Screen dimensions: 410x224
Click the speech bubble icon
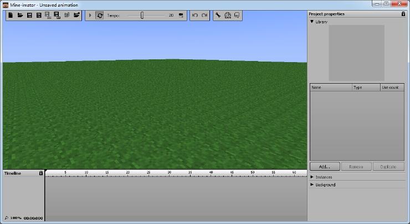(237, 15)
